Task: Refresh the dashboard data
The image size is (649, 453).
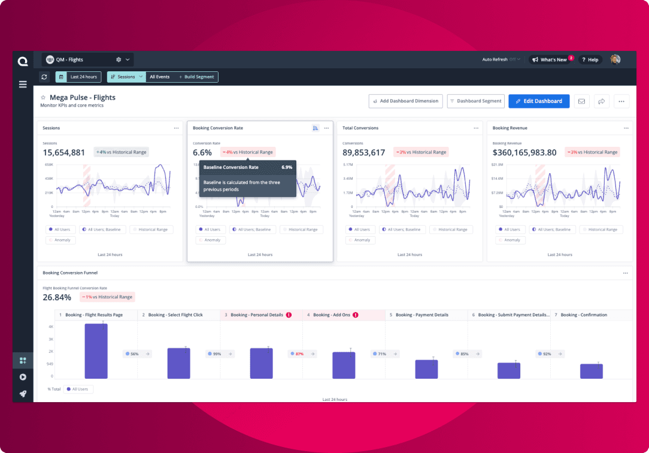Action: [44, 77]
